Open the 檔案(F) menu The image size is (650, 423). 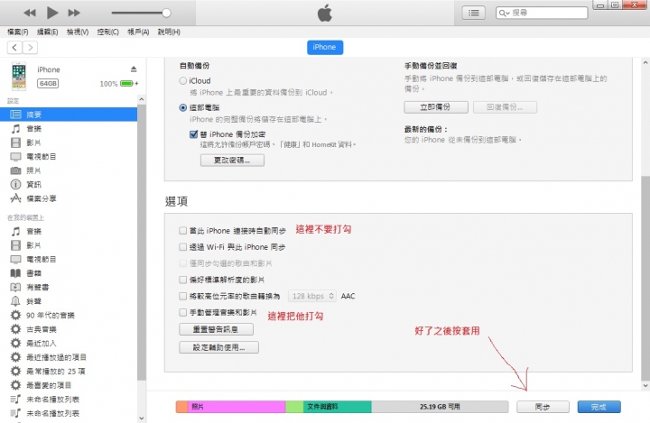pyautogui.click(x=18, y=32)
